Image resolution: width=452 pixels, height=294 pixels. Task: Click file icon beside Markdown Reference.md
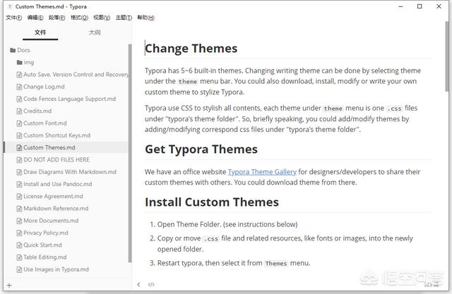click(19, 209)
